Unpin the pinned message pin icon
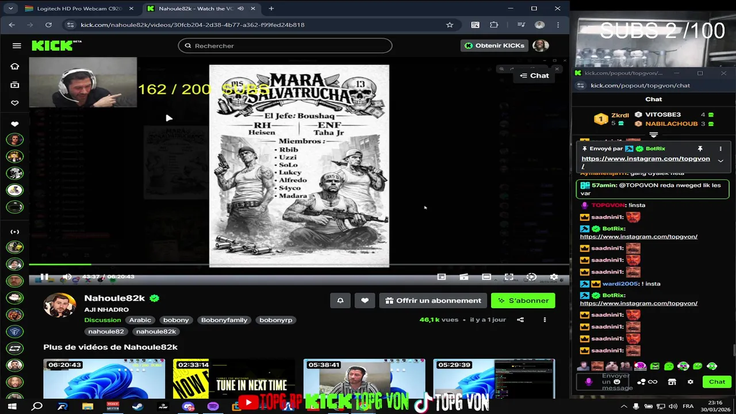 pyautogui.click(x=700, y=149)
